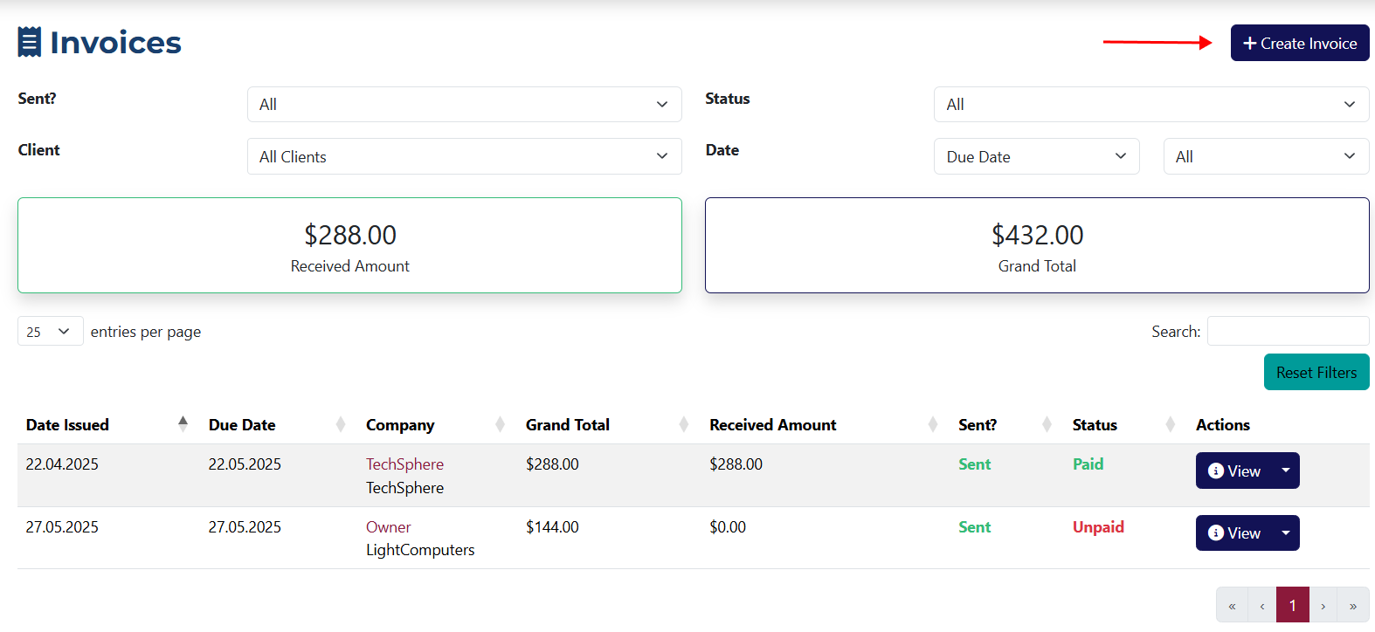This screenshot has width=1375, height=632.
Task: Click Sent label in LightComputers row
Action: [x=974, y=526]
